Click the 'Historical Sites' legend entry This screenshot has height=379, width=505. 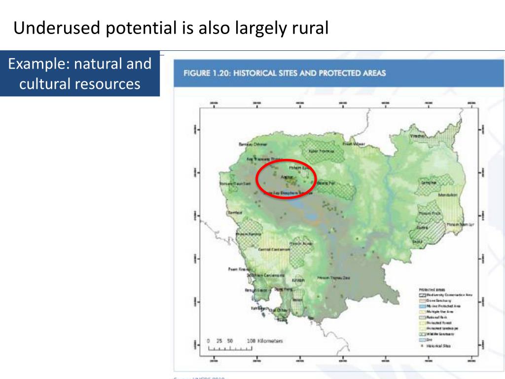(435, 346)
